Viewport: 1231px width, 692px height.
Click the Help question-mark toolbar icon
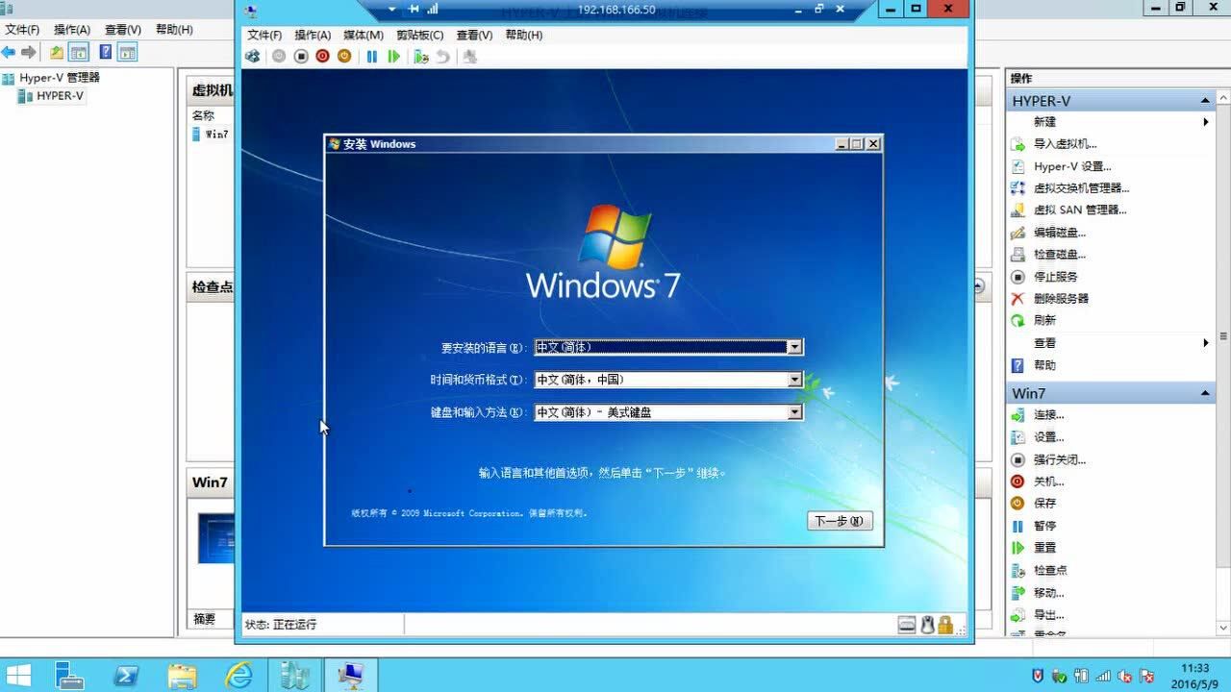106,52
